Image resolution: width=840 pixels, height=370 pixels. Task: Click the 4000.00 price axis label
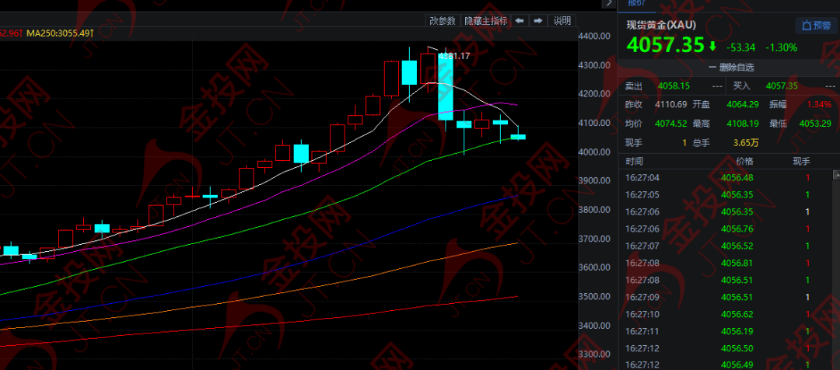[595, 152]
